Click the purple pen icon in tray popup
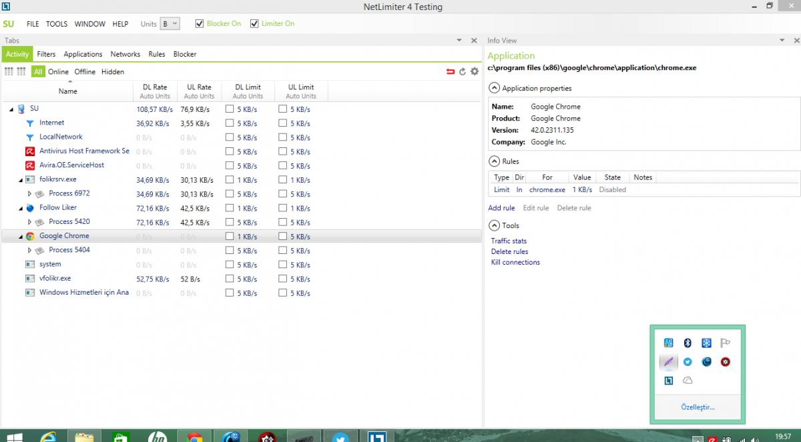The height and width of the screenshot is (442, 801). (x=668, y=362)
